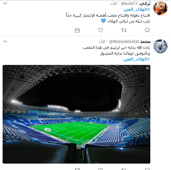Click the الآن timestamp on first tweet
The height and width of the screenshot is (170, 171).
[x=114, y=4]
